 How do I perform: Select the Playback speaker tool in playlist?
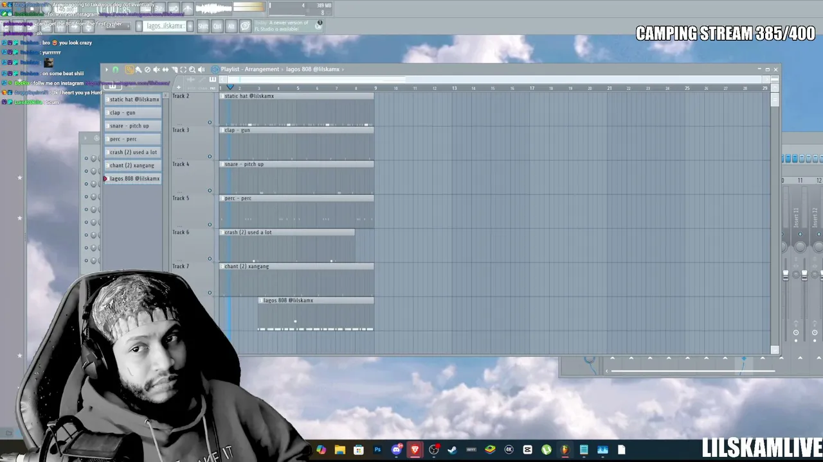(x=201, y=69)
